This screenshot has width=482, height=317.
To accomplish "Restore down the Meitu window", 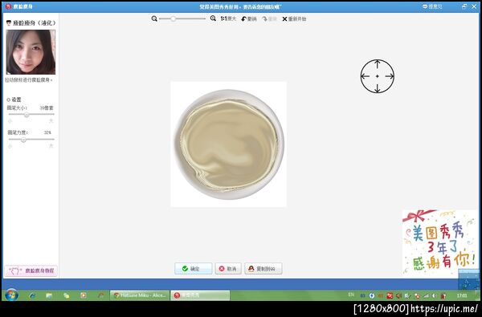I will tap(464, 6).
